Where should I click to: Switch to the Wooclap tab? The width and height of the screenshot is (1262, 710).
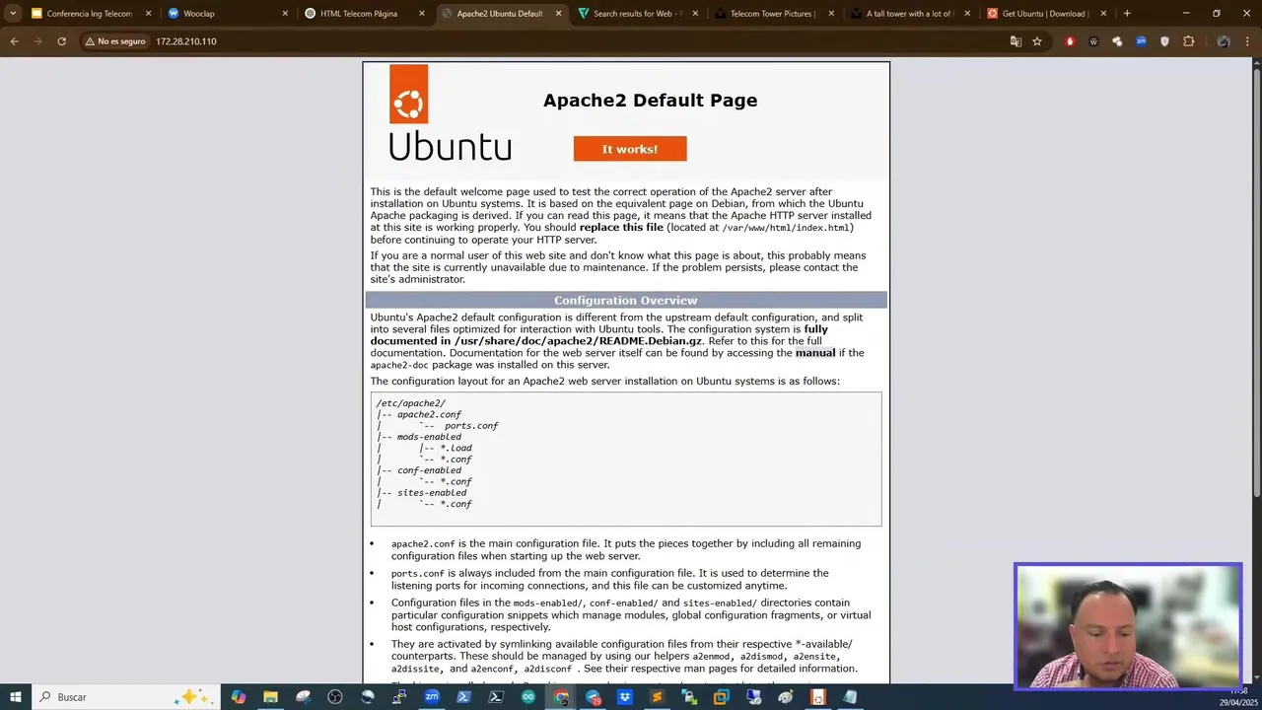tap(227, 14)
